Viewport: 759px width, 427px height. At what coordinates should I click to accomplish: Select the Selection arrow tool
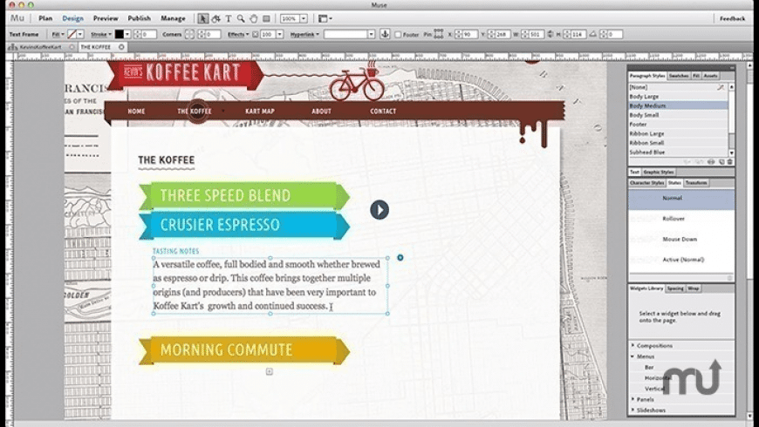203,18
